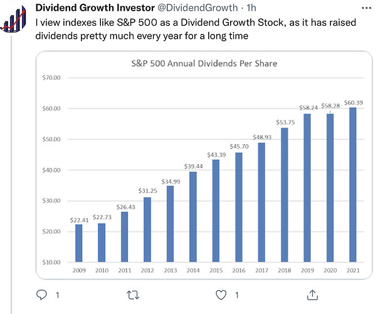Click the 2013 bar labeled $34.99
Viewport: 378px width, 314px height.
(x=171, y=224)
